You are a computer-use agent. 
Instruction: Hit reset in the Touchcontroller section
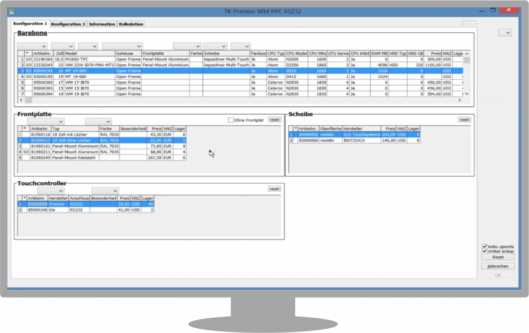[274, 189]
